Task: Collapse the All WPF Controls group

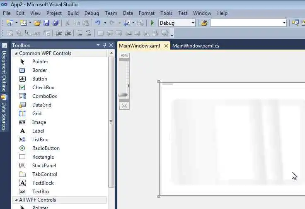Action: coord(16,200)
